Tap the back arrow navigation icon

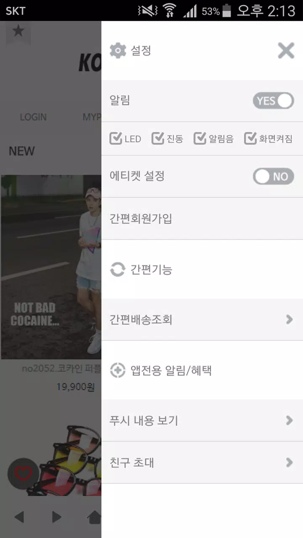[19, 517]
